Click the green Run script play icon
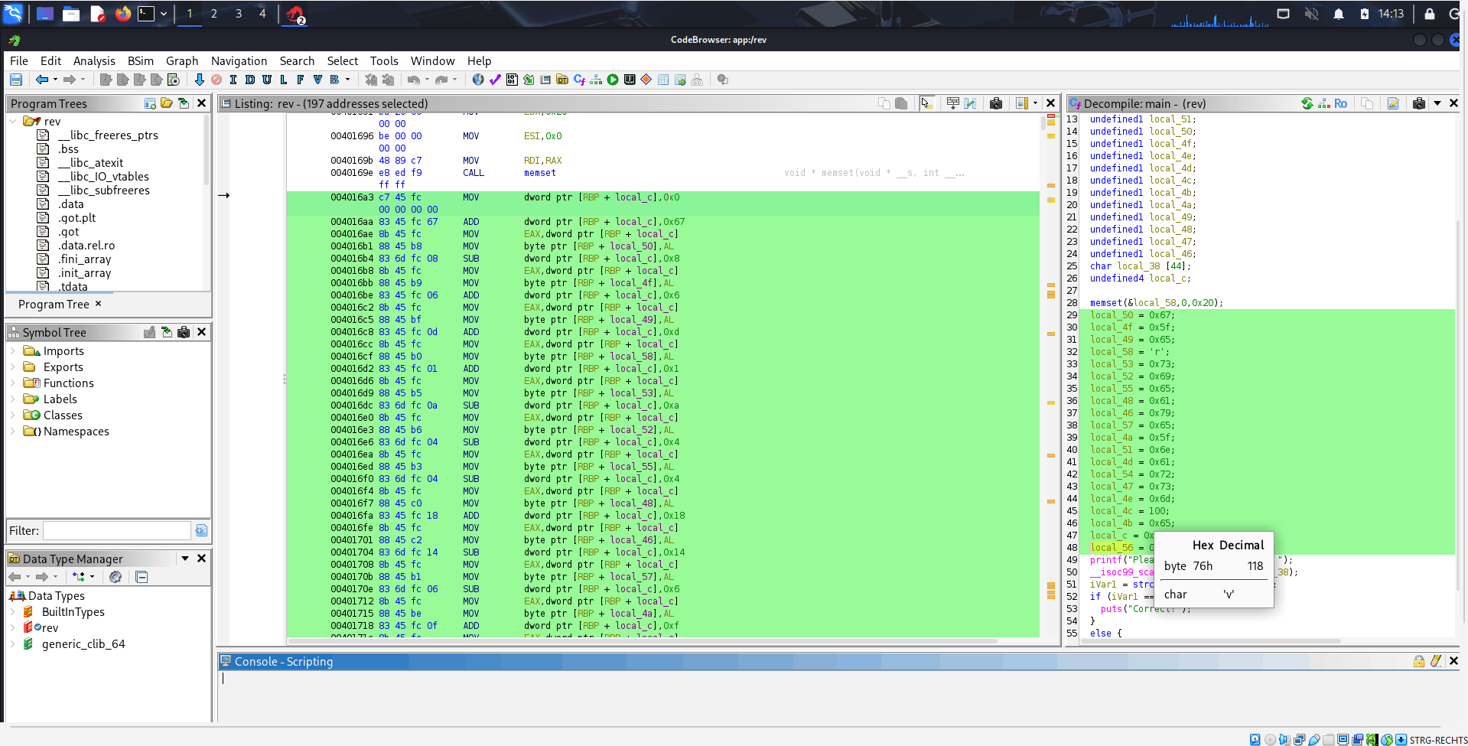The height and width of the screenshot is (746, 1468). pos(613,80)
